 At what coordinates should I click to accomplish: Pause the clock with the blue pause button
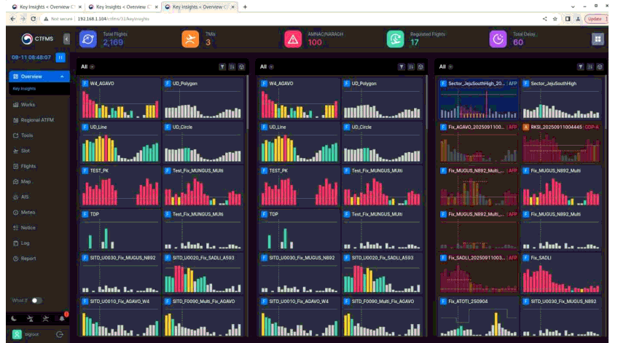click(60, 58)
